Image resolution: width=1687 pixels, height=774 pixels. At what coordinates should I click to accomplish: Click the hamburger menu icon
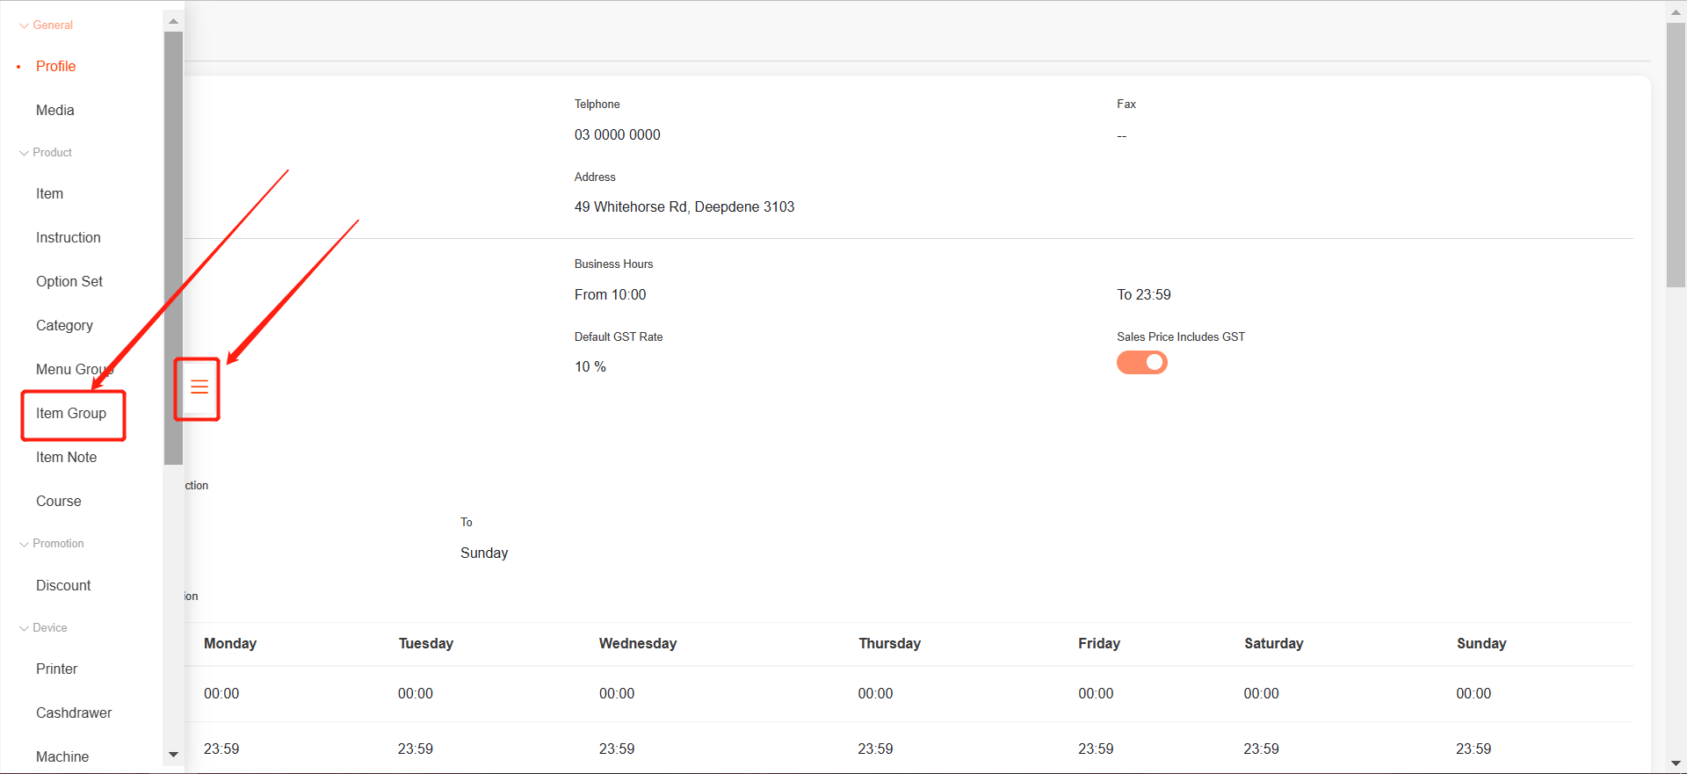tap(199, 387)
